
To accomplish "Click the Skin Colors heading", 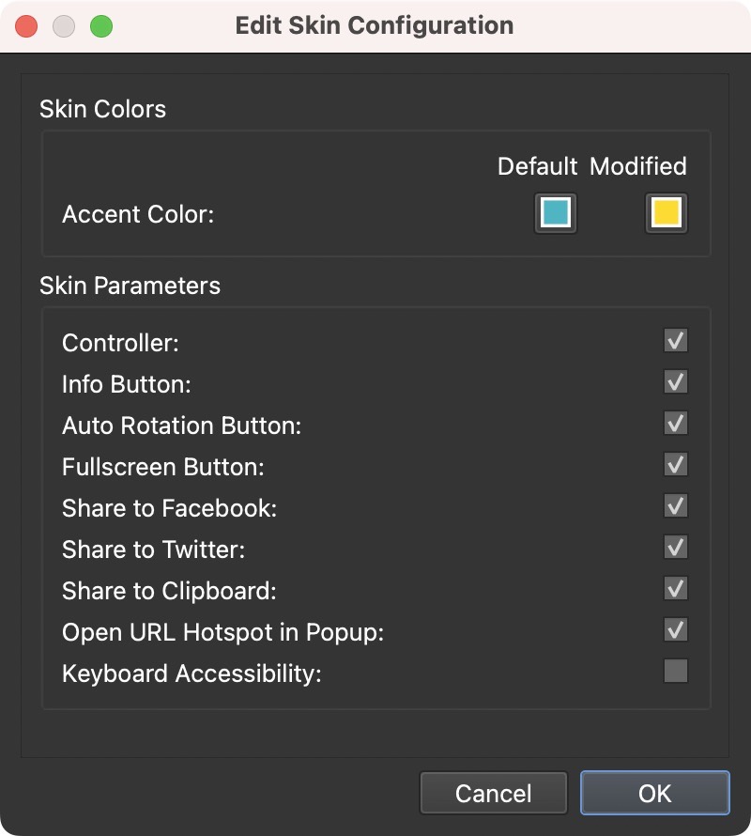I will (103, 109).
